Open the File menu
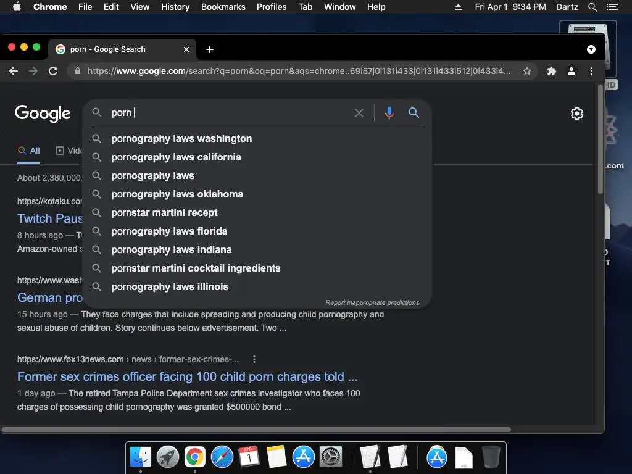632x474 pixels. 85,7
